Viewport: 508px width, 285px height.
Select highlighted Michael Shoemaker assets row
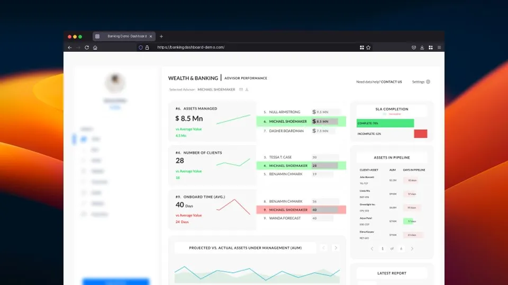point(301,121)
